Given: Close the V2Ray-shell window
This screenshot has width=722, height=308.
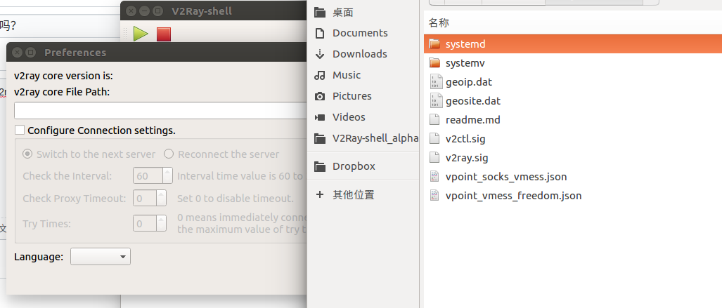Looking at the screenshot, I should pyautogui.click(x=131, y=11).
